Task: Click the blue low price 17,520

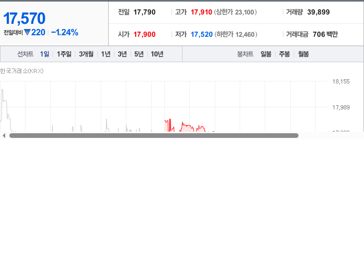Action: coord(202,34)
